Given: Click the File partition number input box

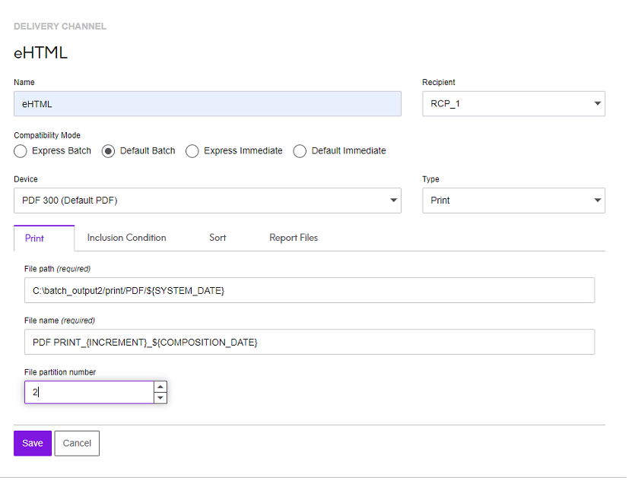Looking at the screenshot, I should pos(88,393).
